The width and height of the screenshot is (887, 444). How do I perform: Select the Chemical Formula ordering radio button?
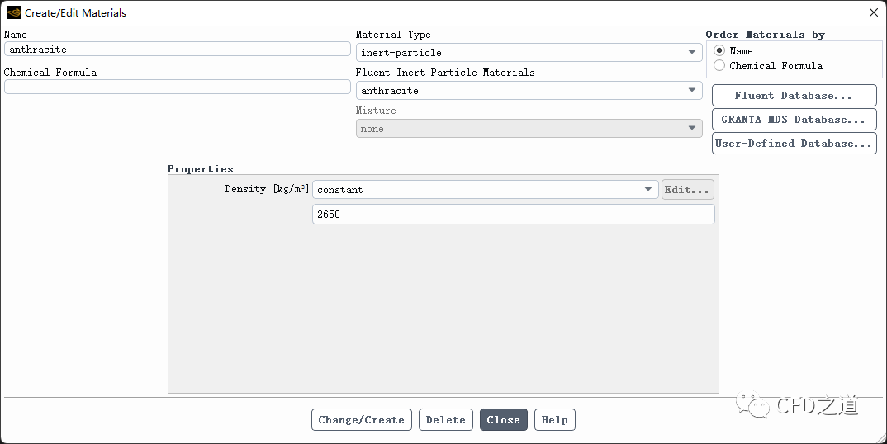pos(719,66)
